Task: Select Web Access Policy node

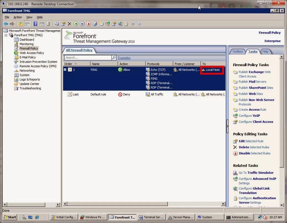Action: click(x=32, y=53)
